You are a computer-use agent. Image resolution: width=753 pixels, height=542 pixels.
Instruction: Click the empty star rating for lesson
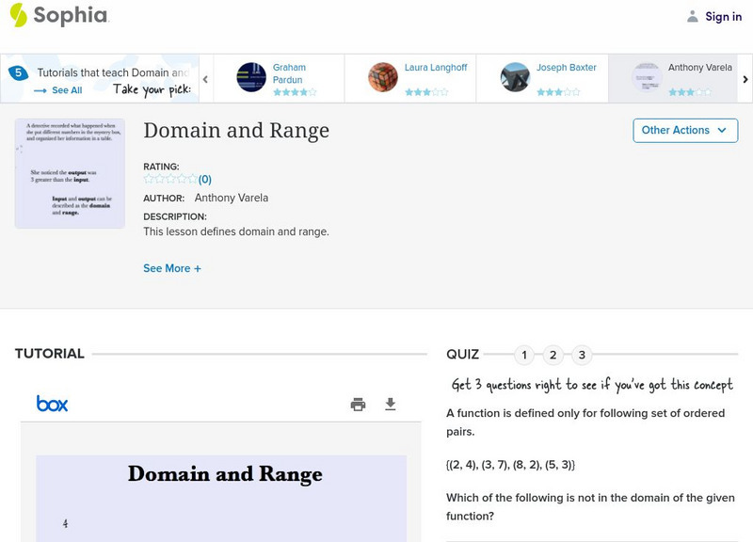coord(170,179)
